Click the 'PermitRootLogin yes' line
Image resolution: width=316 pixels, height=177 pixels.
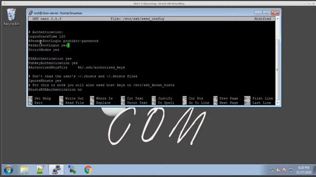(x=48, y=45)
